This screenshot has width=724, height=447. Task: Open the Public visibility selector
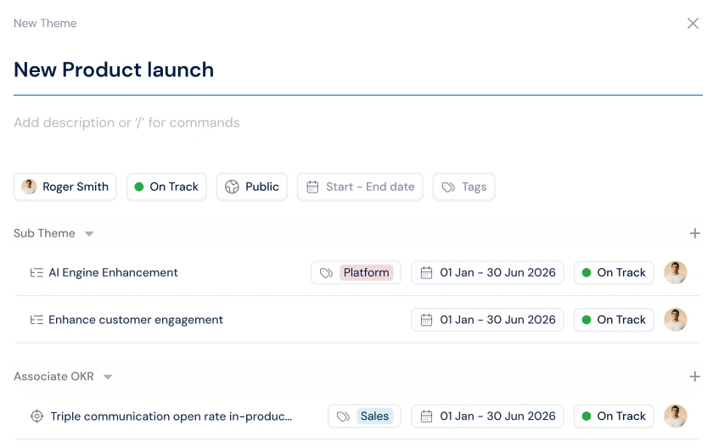pyautogui.click(x=251, y=187)
